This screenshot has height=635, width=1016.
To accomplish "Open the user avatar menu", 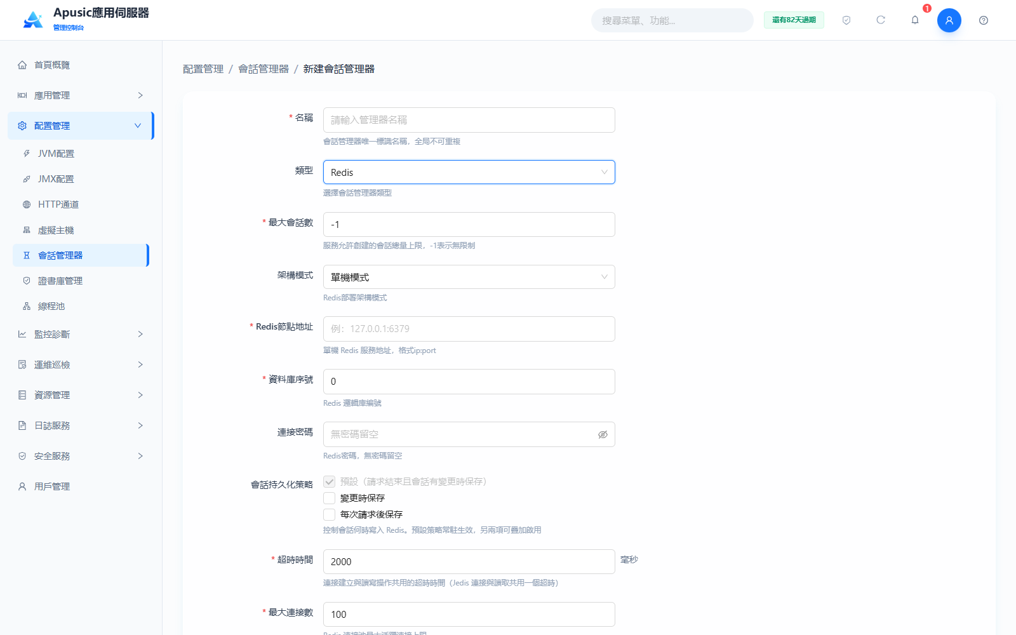I will (949, 20).
